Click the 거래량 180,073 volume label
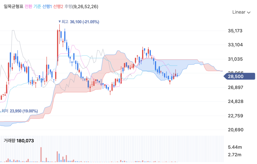The image size is (257, 164). pyautogui.click(x=19, y=141)
